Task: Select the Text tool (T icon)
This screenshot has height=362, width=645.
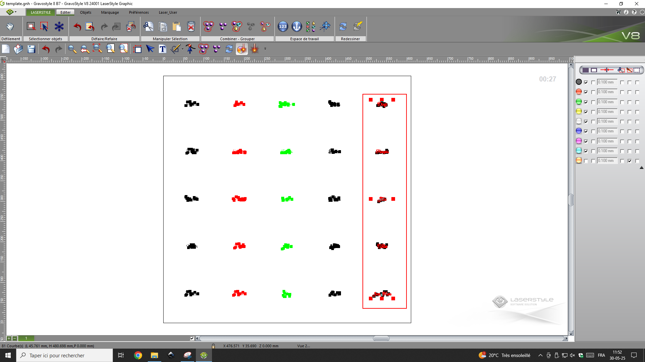Action: click(x=163, y=49)
